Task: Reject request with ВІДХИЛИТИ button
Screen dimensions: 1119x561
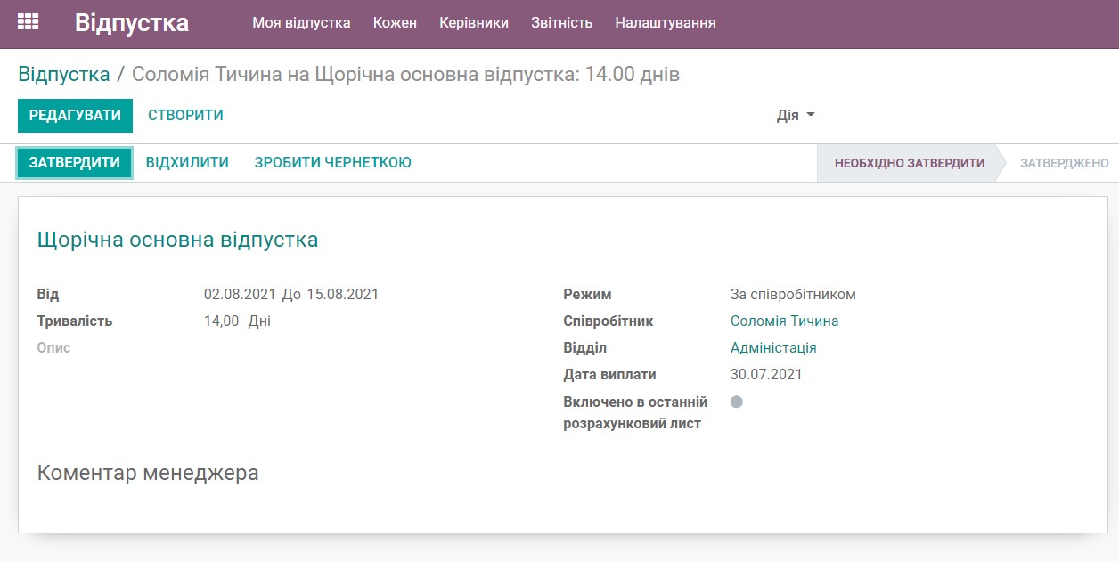Action: tap(186, 162)
